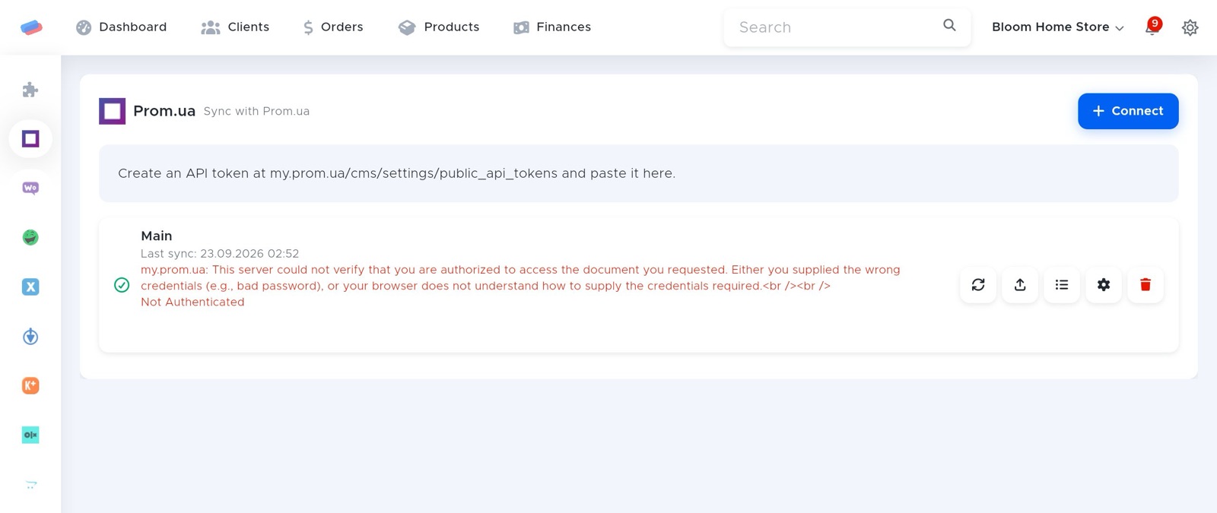Open the integrations puzzle icon in sidebar

(x=30, y=90)
